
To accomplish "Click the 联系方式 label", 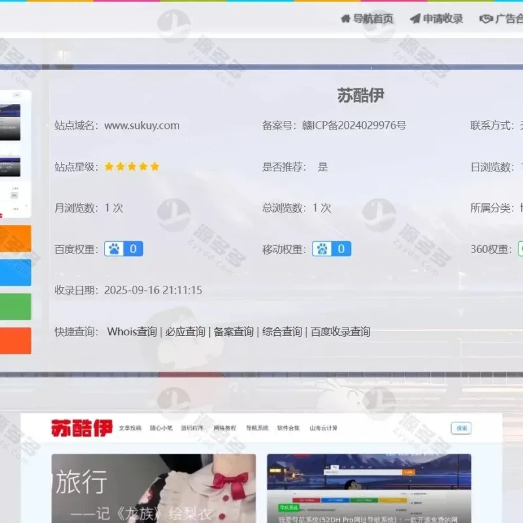I will click(x=492, y=126).
